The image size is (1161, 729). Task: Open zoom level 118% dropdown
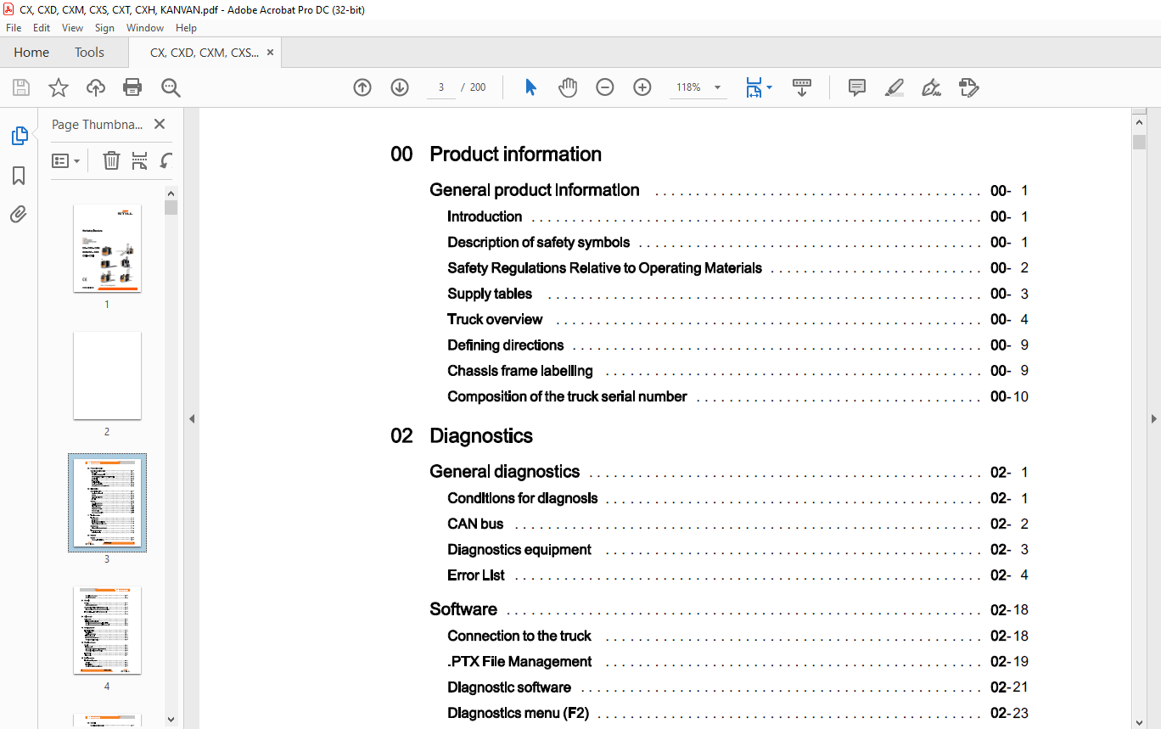click(x=717, y=87)
